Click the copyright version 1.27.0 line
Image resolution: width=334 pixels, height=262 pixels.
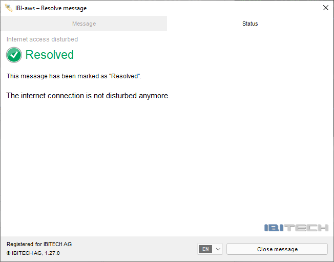33,253
